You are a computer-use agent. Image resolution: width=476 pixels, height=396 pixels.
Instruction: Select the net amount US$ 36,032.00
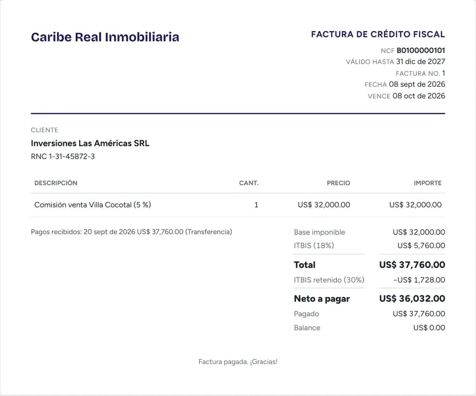point(412,298)
